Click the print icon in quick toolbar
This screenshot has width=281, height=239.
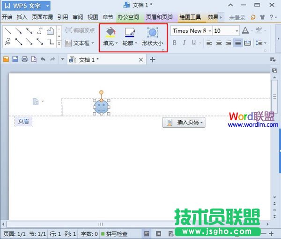(24, 59)
